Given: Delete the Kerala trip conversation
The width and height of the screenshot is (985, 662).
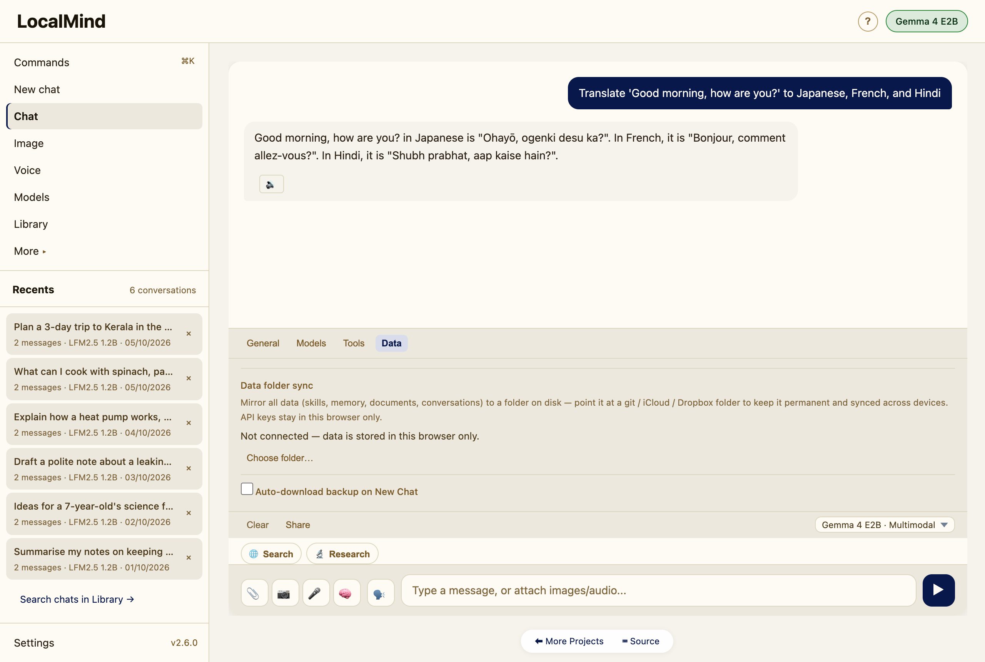Looking at the screenshot, I should click(x=189, y=334).
